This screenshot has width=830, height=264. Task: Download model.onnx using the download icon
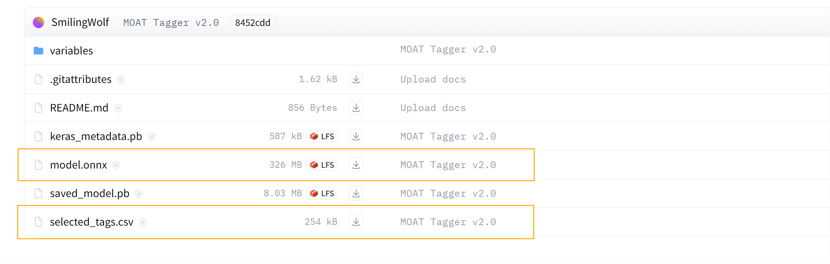(356, 165)
